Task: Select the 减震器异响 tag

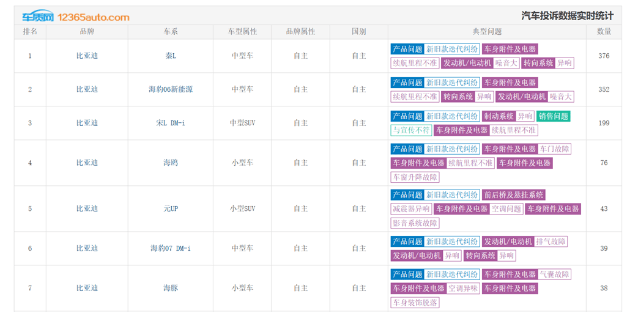Action: (x=411, y=209)
